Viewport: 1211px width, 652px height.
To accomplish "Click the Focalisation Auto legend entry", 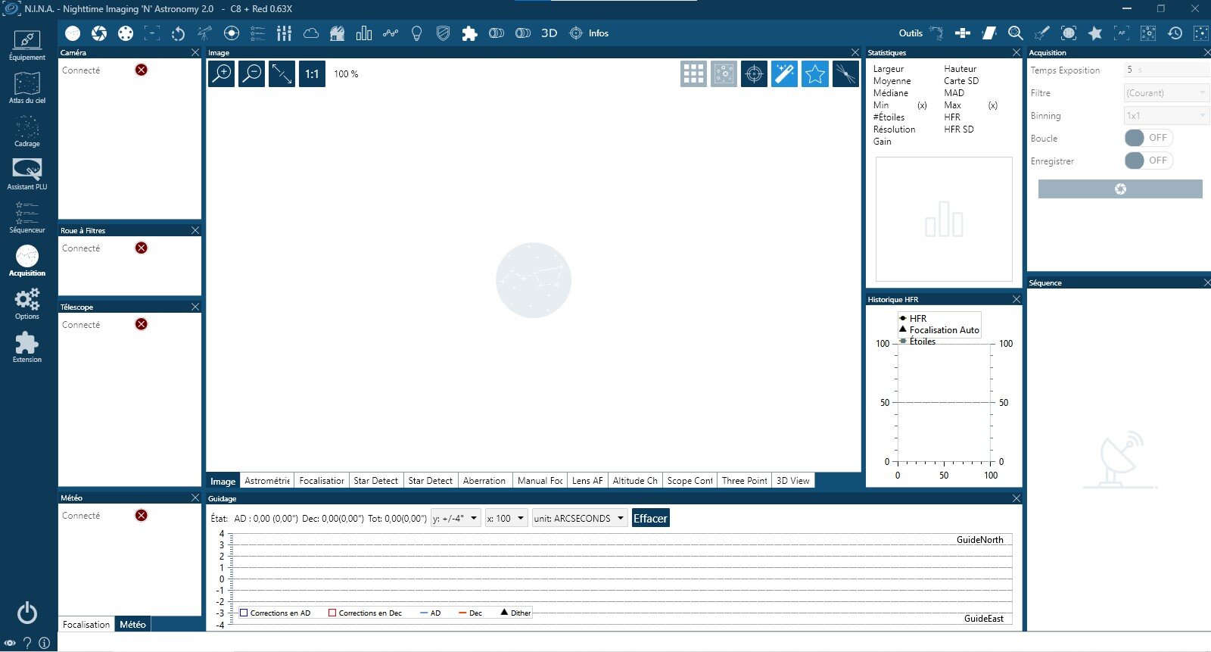I will (x=939, y=330).
